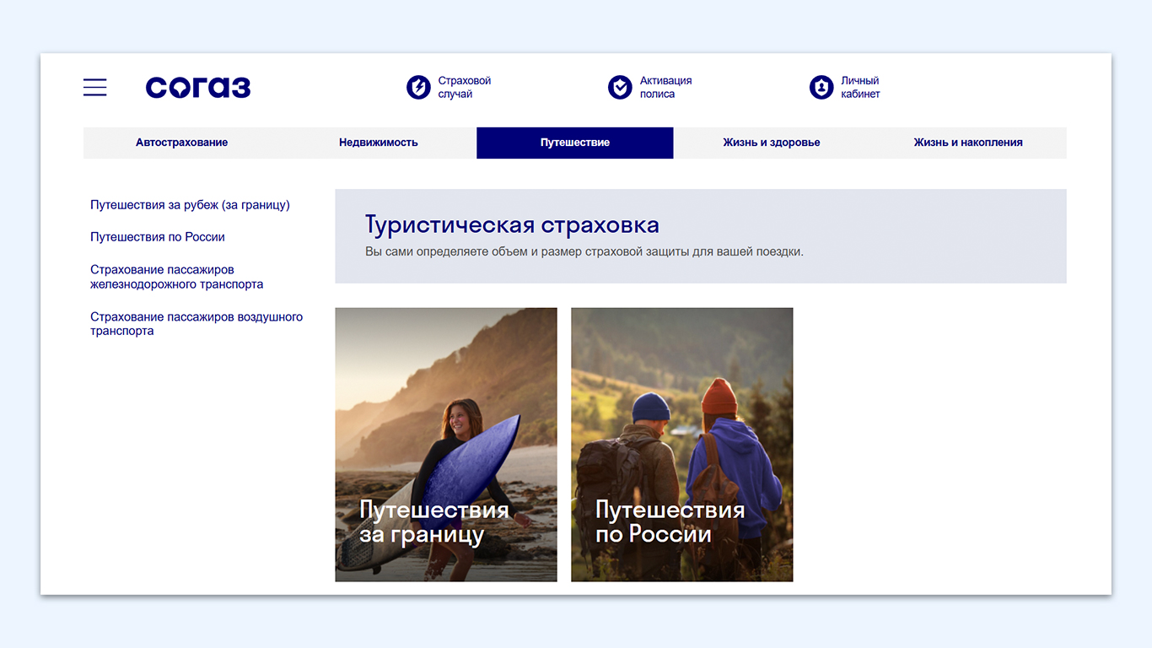Switch to the Жизнь и здоровье tab

772,143
